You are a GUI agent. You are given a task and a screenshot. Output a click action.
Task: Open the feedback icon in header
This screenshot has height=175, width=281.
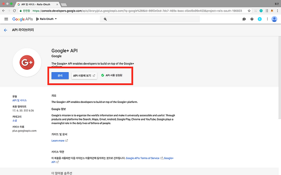(244, 19)
